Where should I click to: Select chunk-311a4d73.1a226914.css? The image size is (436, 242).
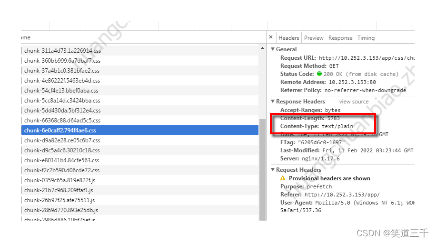pos(140,51)
